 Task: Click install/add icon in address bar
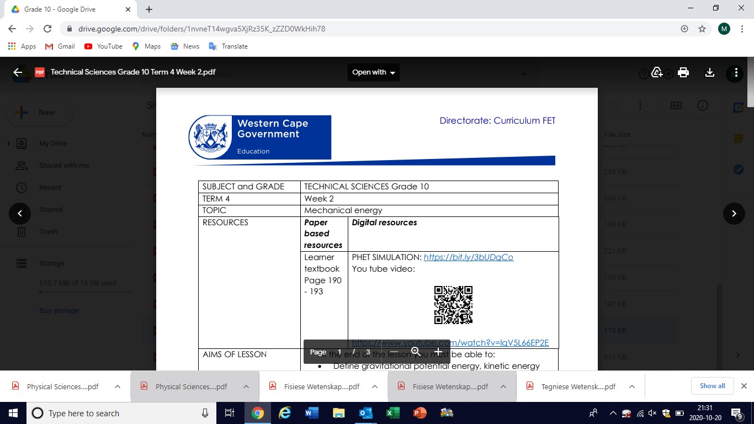click(x=684, y=29)
